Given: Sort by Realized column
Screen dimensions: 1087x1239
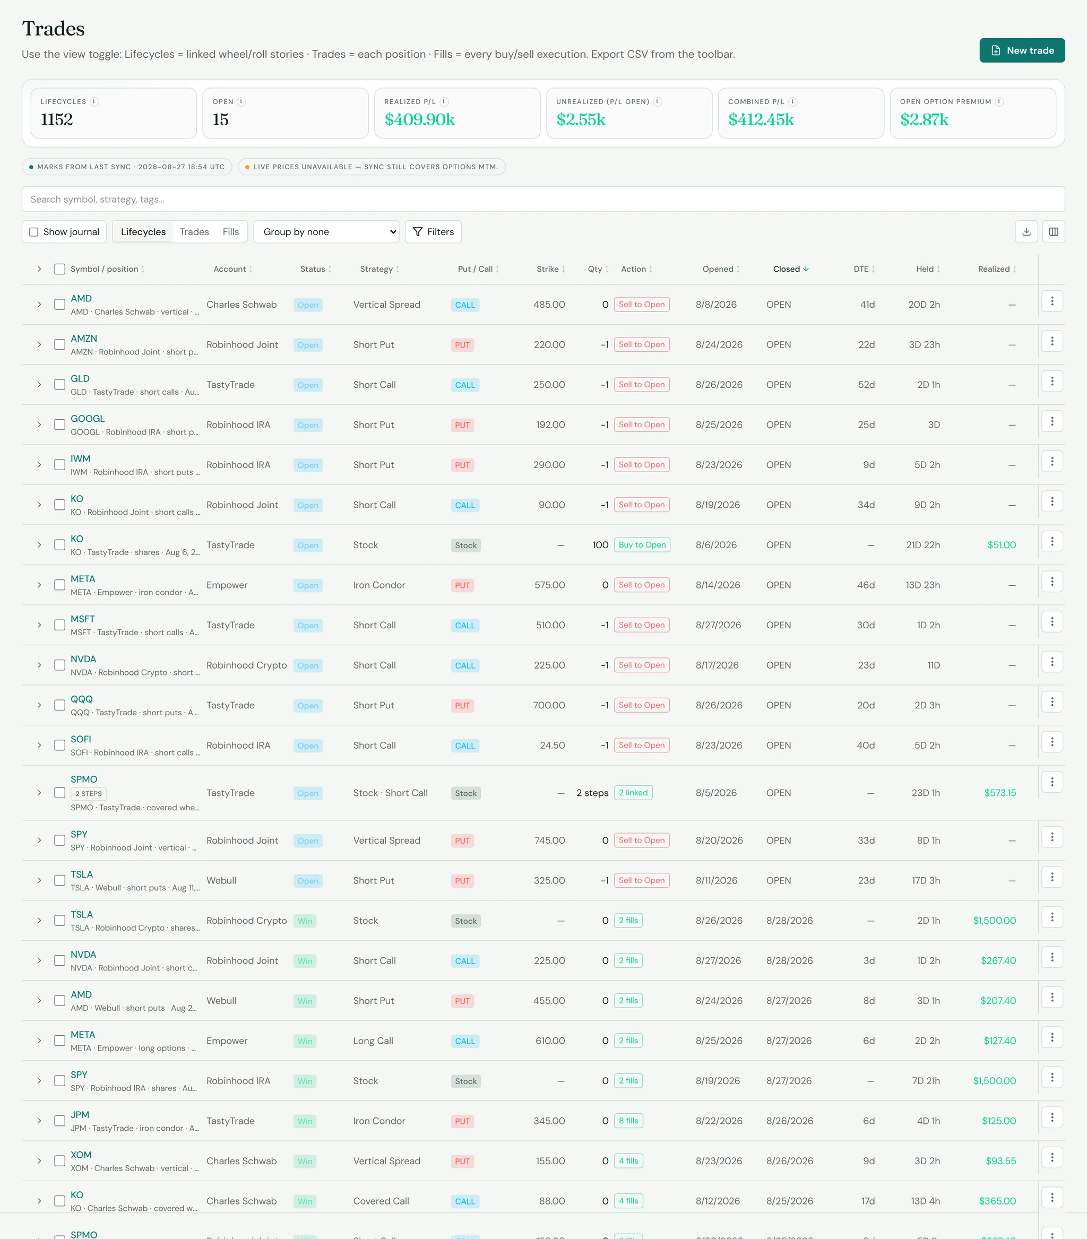Looking at the screenshot, I should 997,269.
